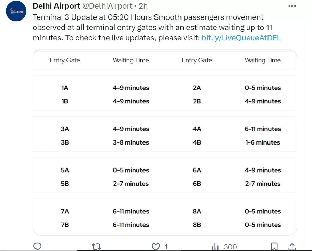Open the waiting time table image

pyautogui.click(x=165, y=142)
